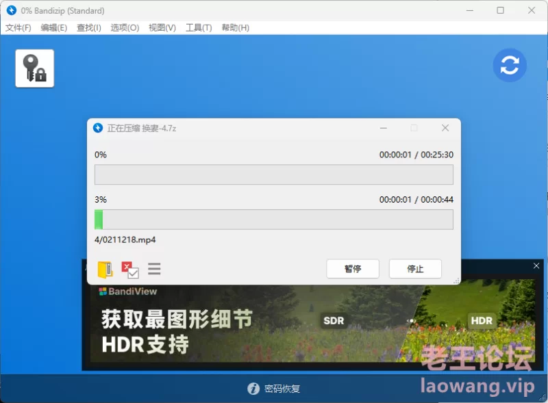The height and width of the screenshot is (403, 548).
Task: Click the HDR label in the ad
Action: click(x=482, y=321)
